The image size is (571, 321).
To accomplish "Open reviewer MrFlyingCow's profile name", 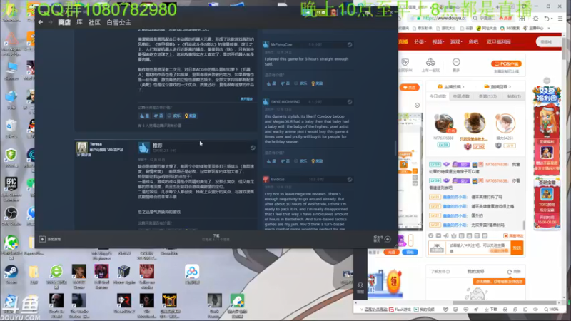I will click(x=281, y=44).
